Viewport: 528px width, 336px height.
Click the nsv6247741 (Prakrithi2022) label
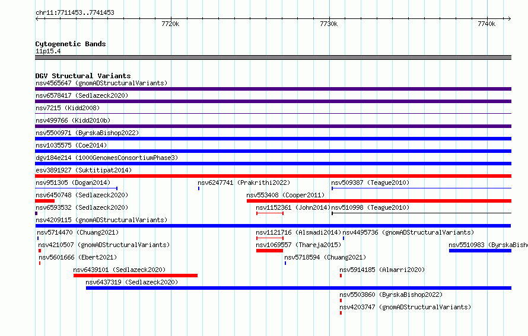(244, 183)
